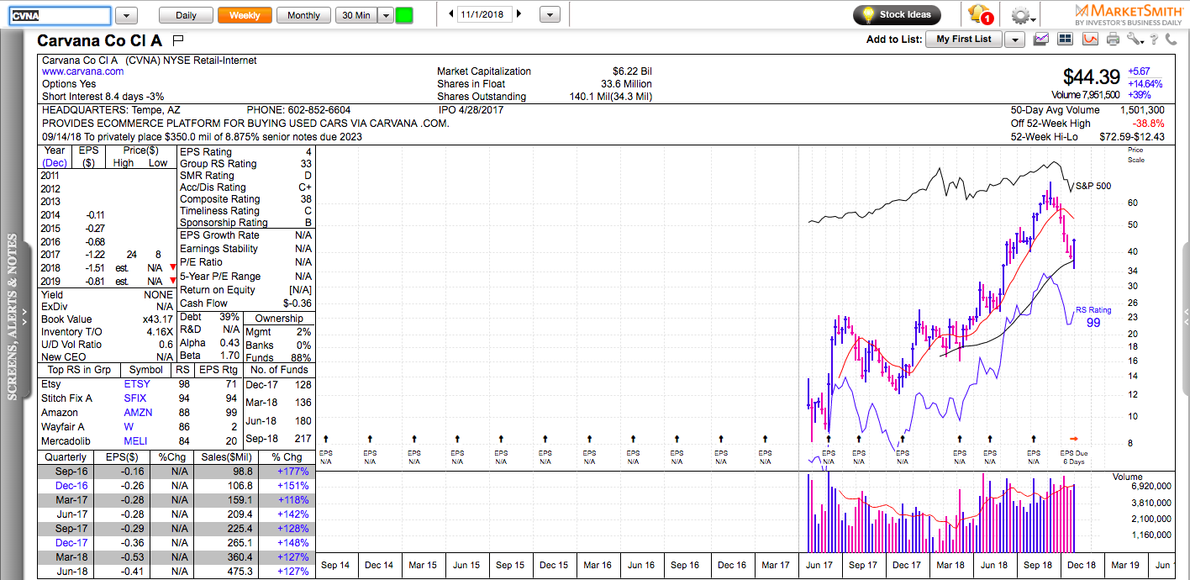Open AMZN symbol link
The image size is (1190, 580).
pos(137,413)
